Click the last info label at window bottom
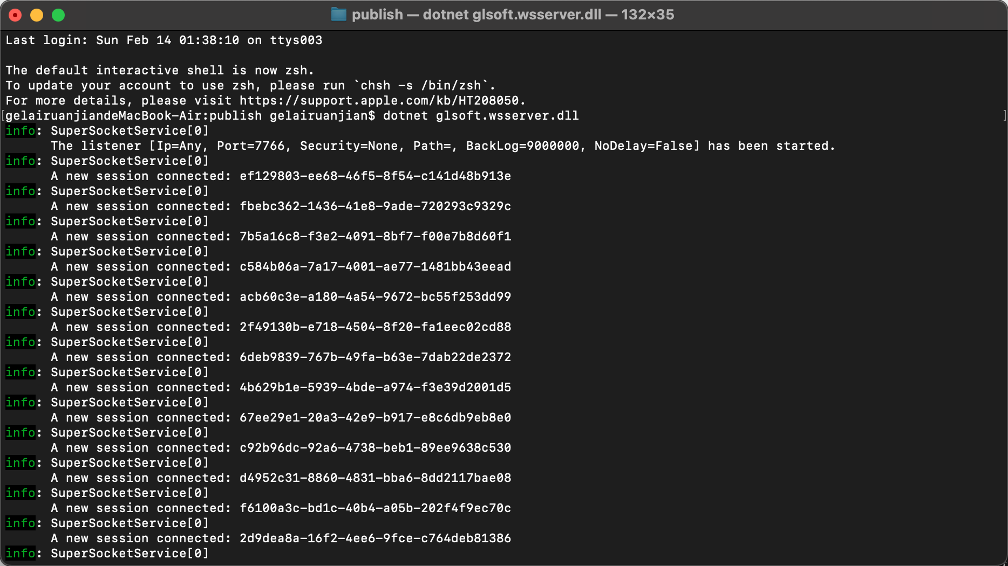The height and width of the screenshot is (566, 1008). [21, 553]
